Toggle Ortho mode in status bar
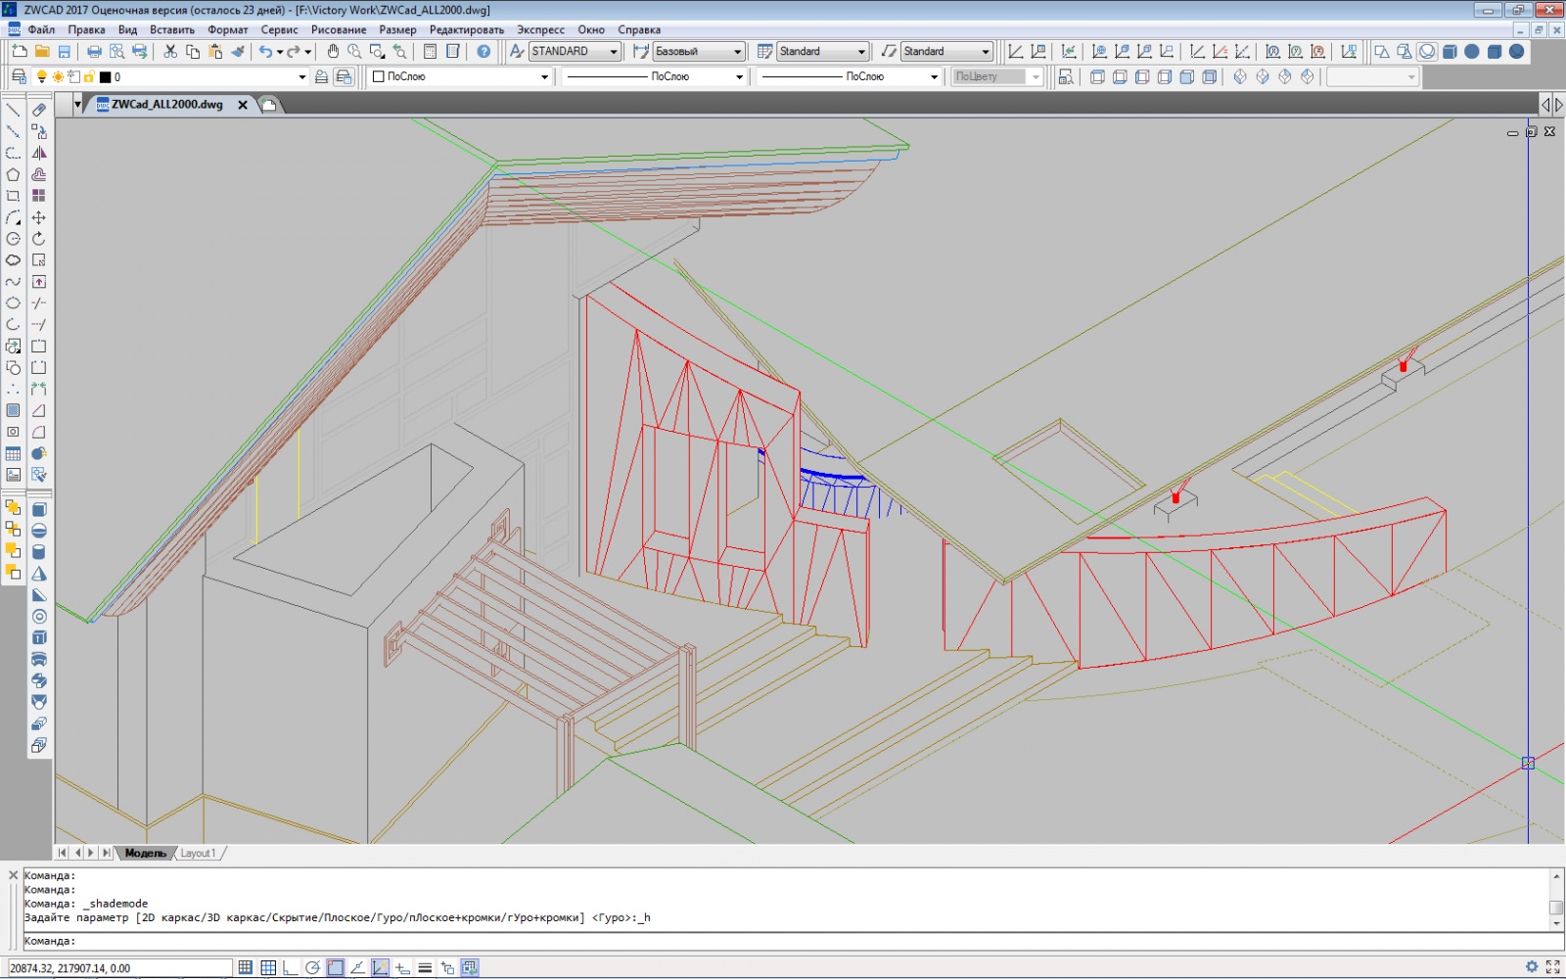This screenshot has height=979, width=1566. (291, 967)
